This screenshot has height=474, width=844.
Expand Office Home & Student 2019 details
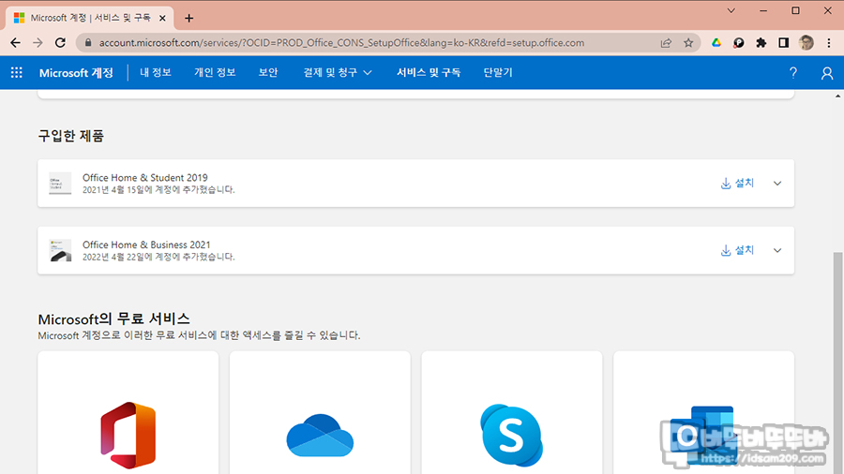(x=777, y=184)
